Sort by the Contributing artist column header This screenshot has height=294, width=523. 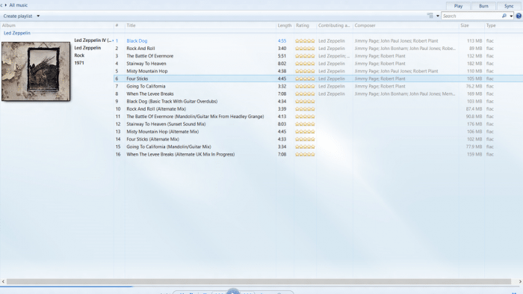click(334, 25)
